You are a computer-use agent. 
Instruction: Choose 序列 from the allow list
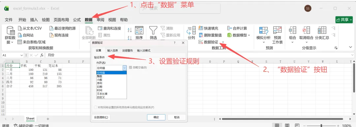111,83
